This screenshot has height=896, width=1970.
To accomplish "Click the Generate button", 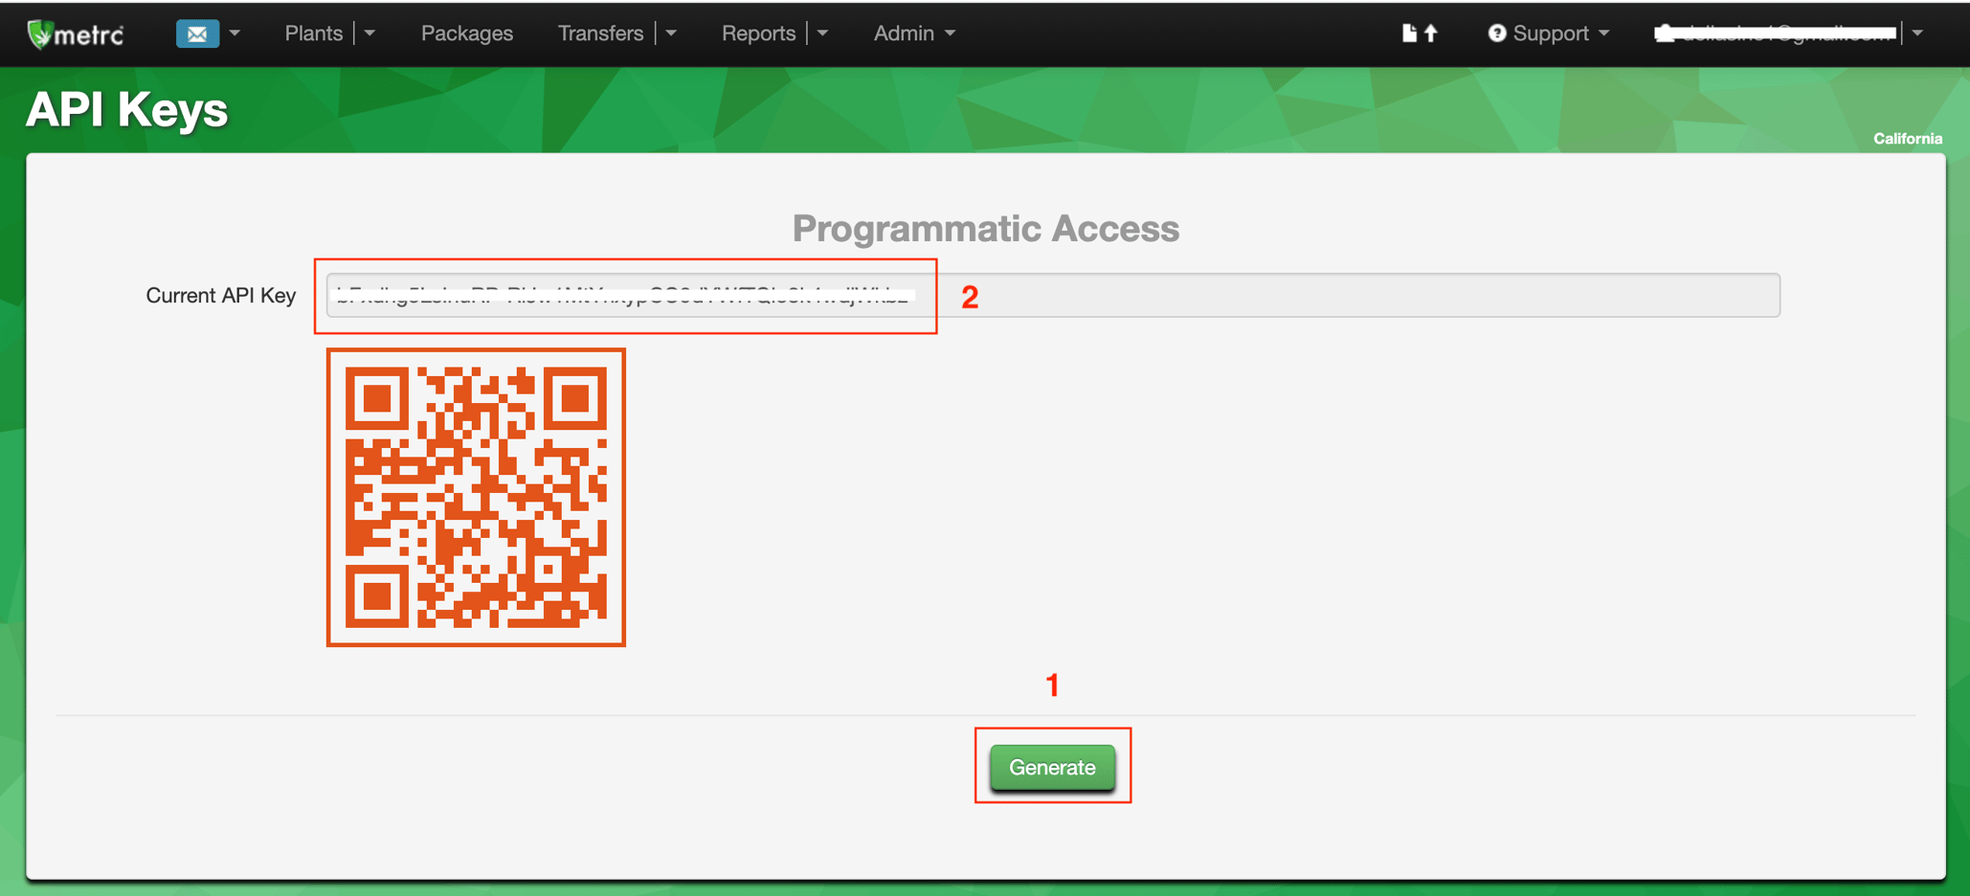I will point(1052,767).
